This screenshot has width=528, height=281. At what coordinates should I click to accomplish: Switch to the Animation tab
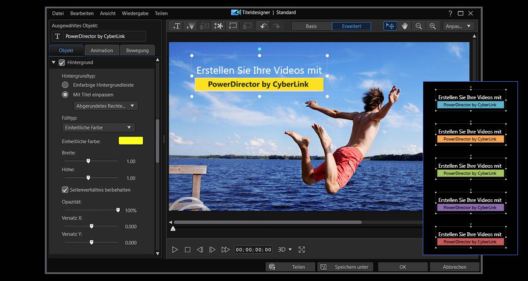click(x=102, y=50)
